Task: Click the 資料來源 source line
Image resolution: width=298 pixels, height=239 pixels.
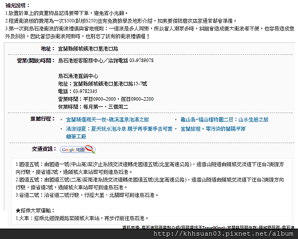Action: click(x=208, y=227)
